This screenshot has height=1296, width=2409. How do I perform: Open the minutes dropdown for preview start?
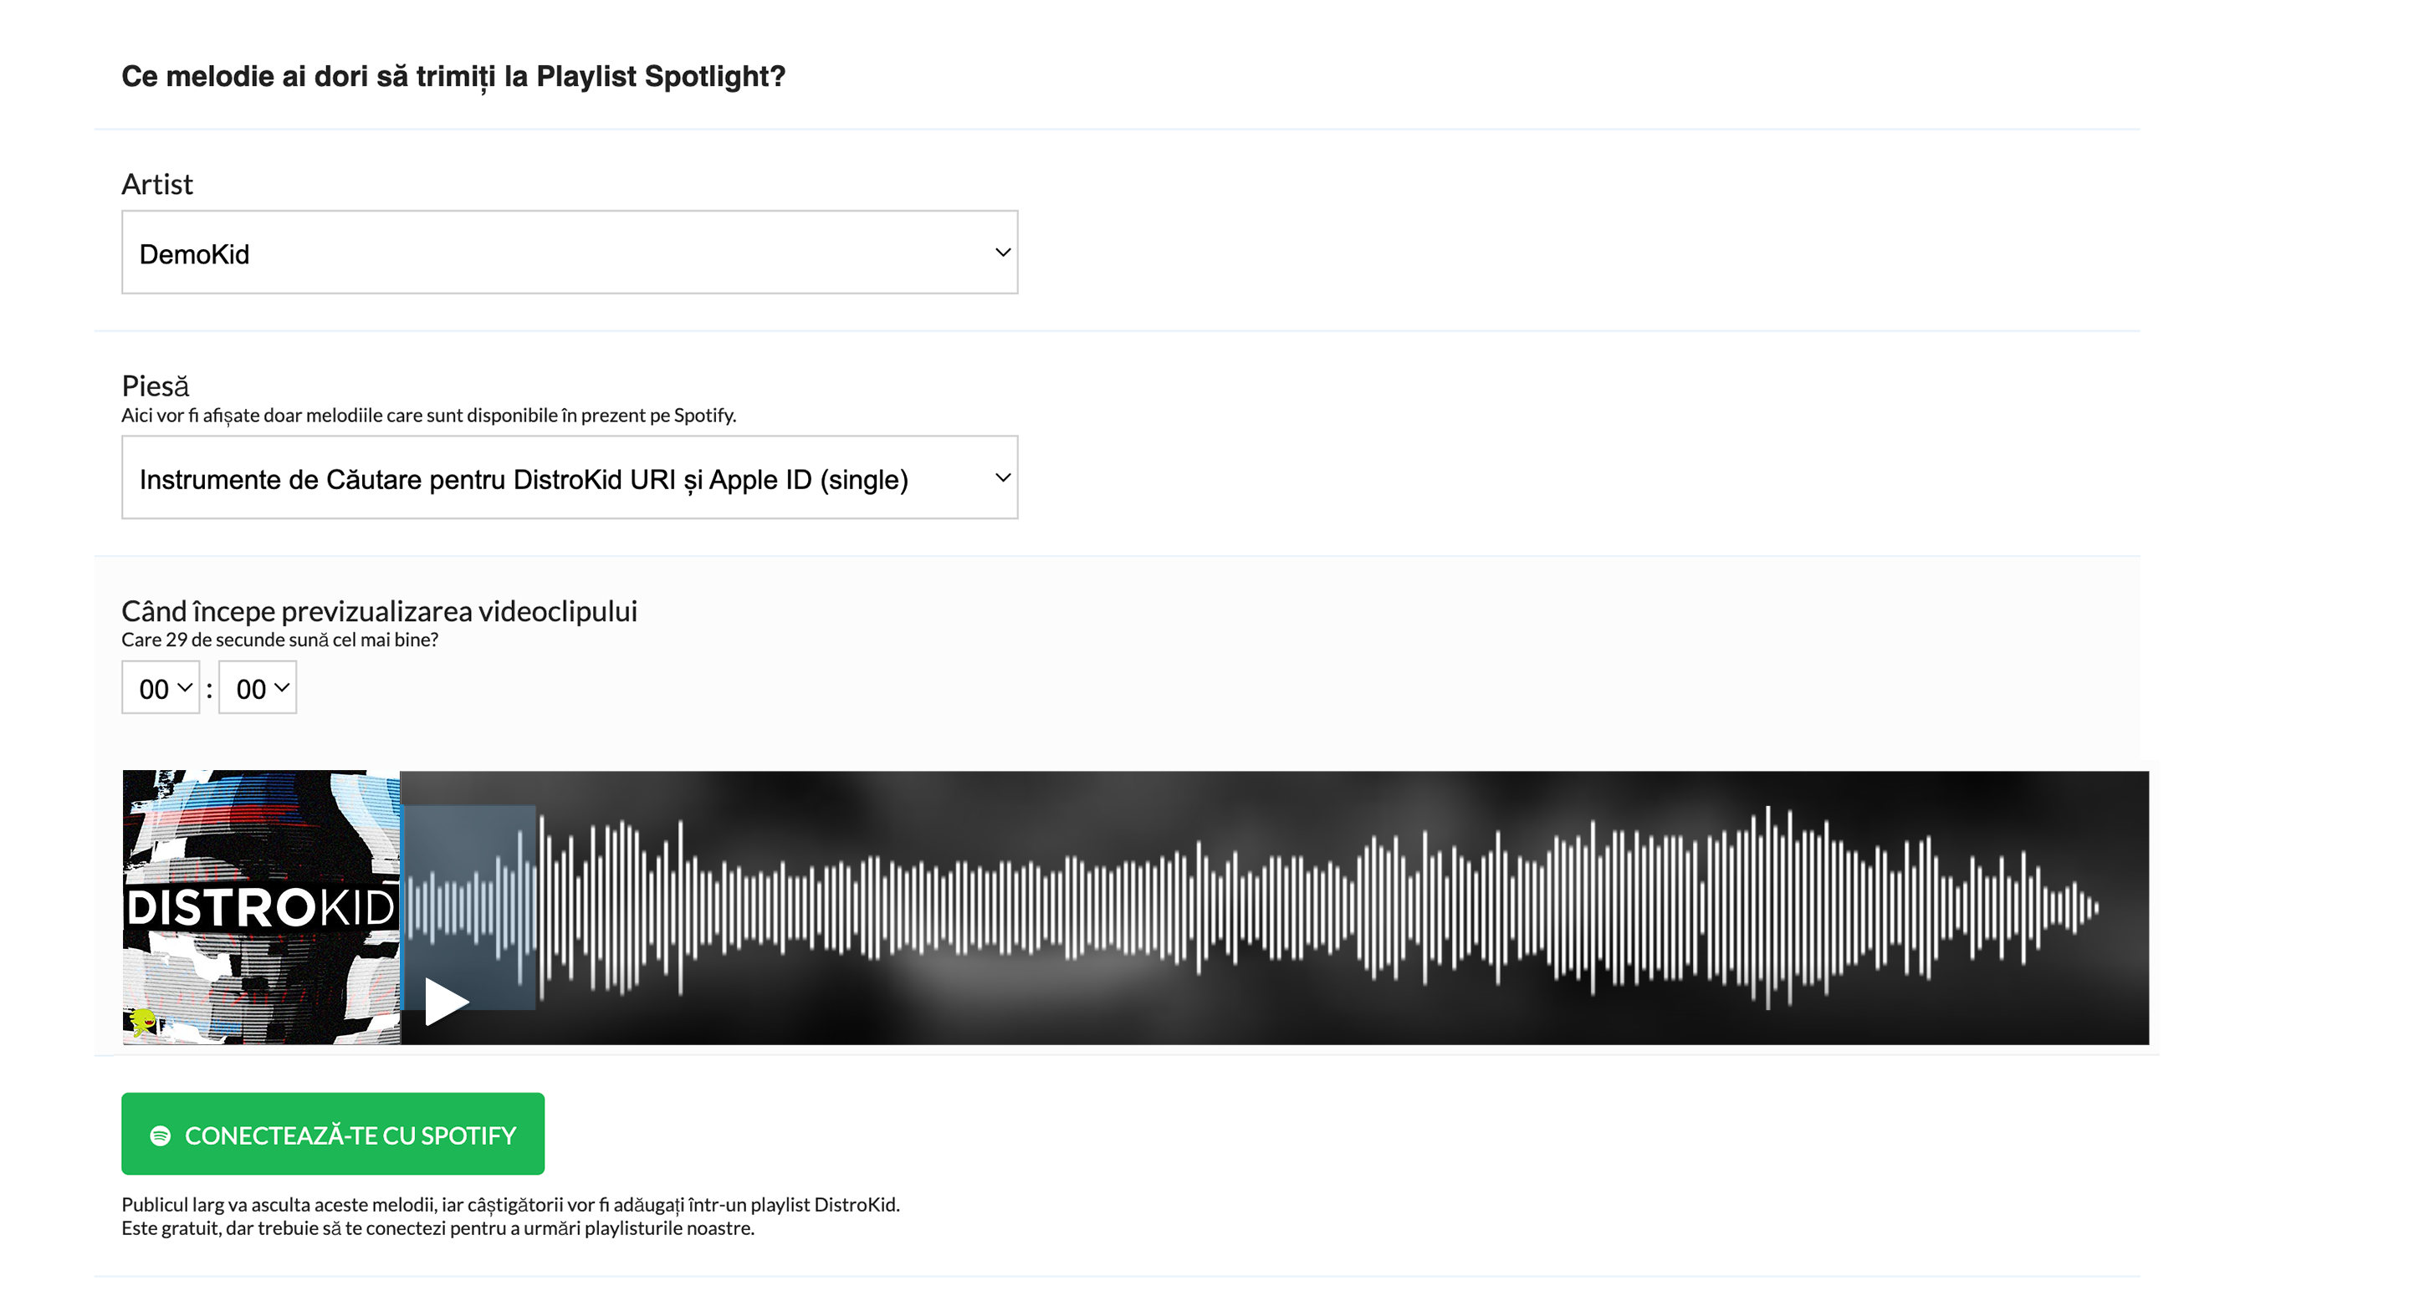coord(161,688)
